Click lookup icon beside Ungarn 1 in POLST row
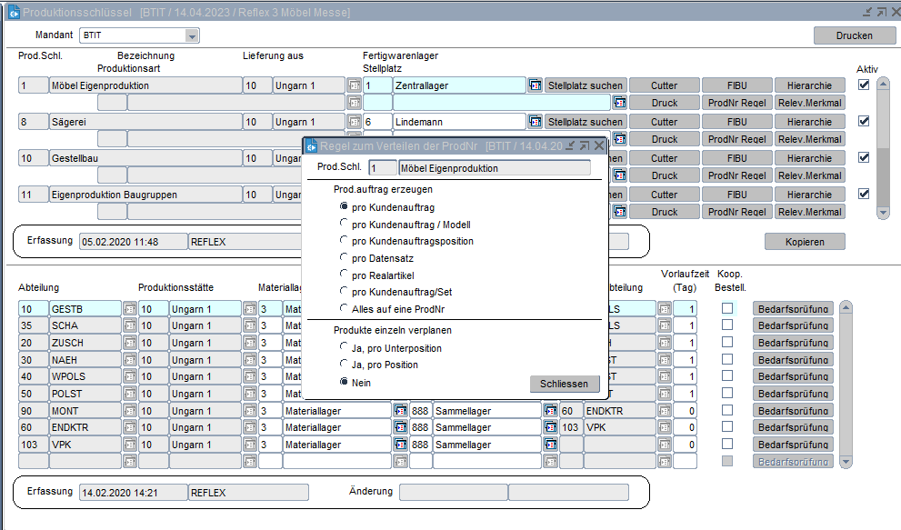The width and height of the screenshot is (901, 530). click(249, 394)
